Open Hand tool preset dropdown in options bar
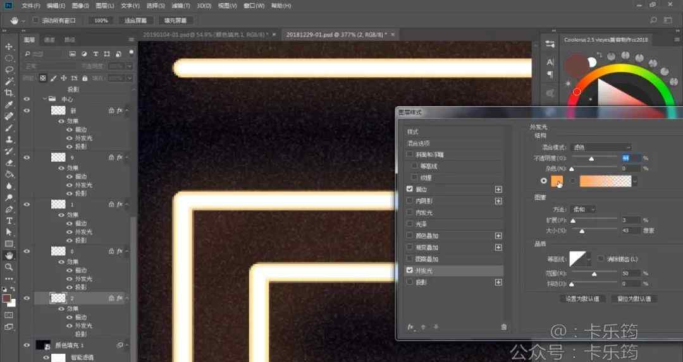The image size is (683, 362). click(23, 20)
